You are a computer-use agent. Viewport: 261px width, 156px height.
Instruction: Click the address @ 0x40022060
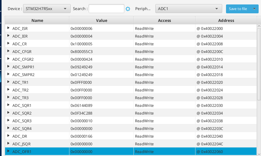point(210,152)
